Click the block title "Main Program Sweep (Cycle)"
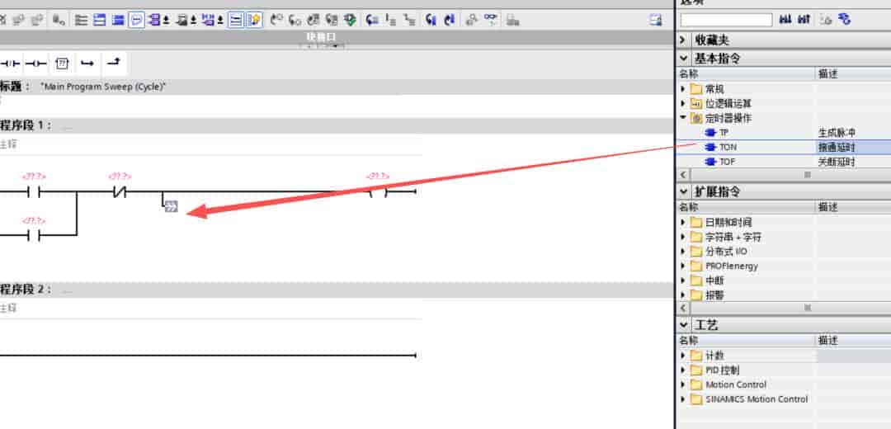 tap(103, 87)
